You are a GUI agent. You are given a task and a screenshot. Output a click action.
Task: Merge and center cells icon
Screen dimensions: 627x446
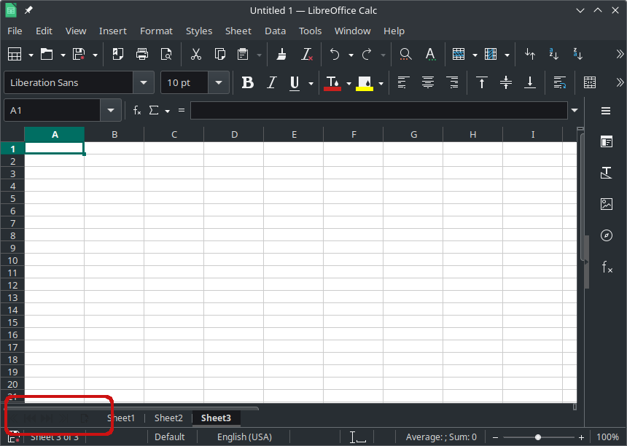point(590,83)
